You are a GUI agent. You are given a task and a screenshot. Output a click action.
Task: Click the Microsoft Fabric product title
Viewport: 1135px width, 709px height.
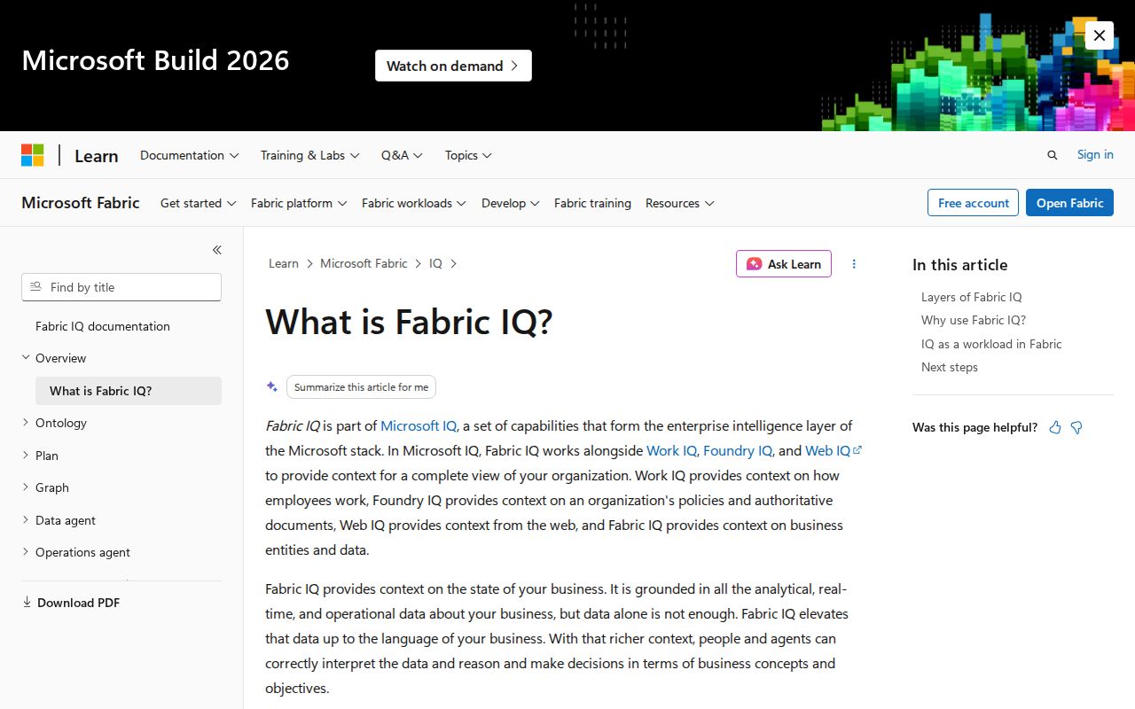point(81,203)
